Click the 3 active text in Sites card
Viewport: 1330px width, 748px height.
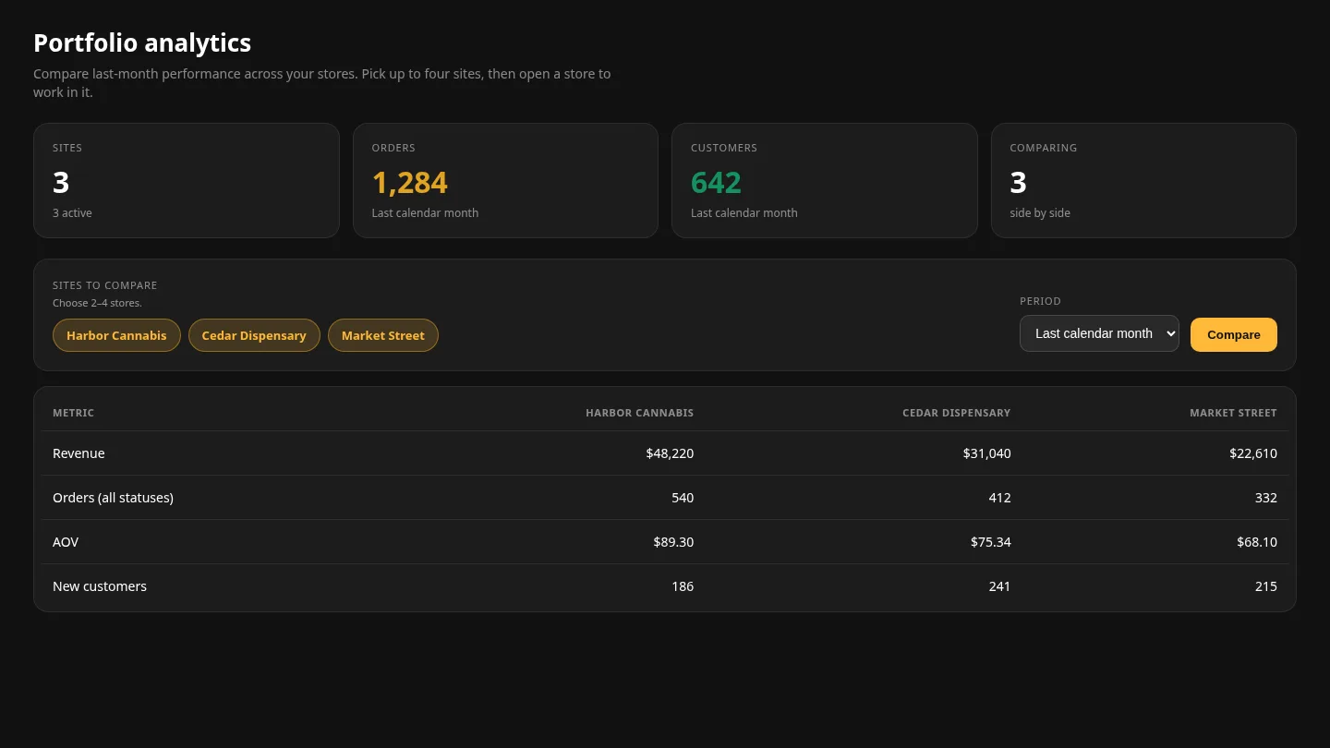(72, 213)
